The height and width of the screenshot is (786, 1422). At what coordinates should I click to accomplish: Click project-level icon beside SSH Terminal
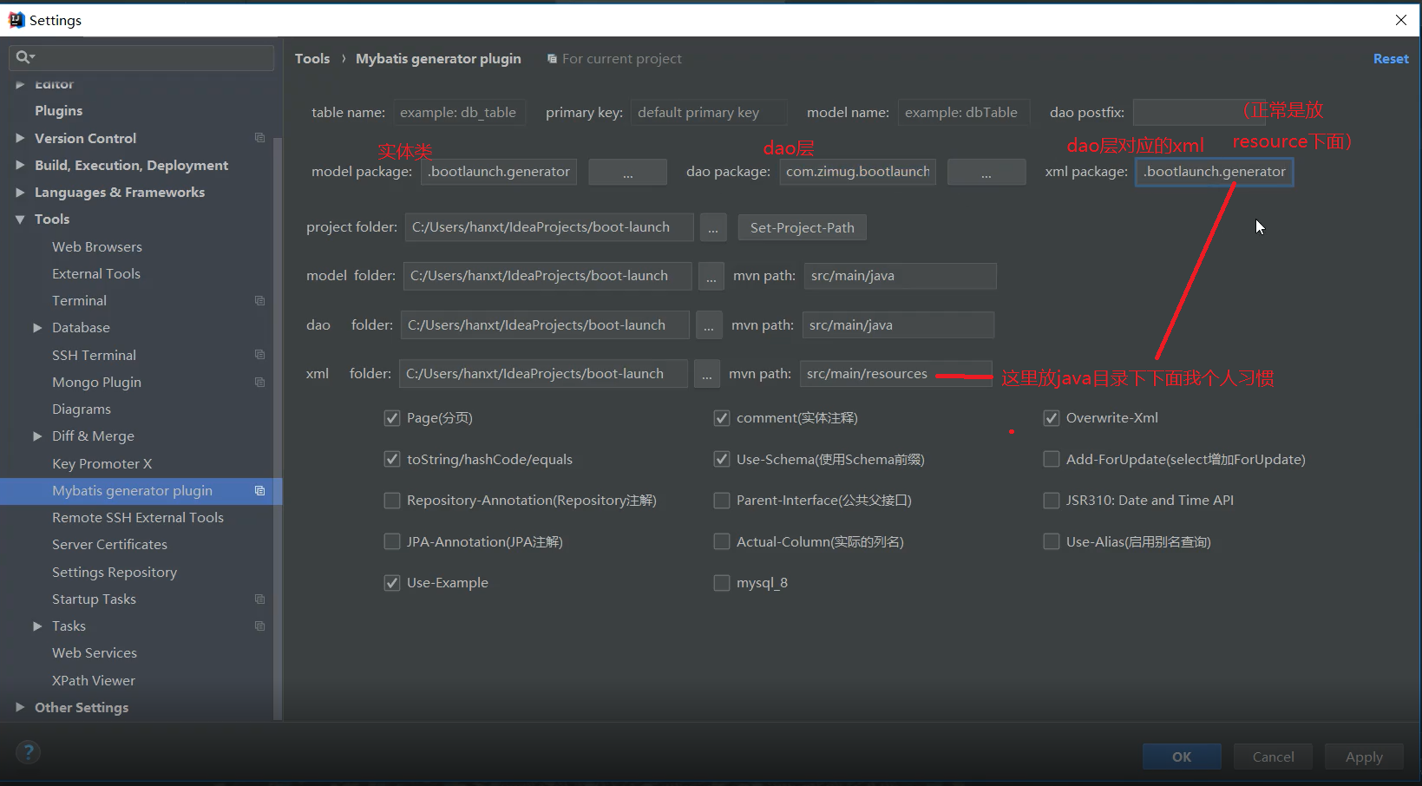click(259, 355)
